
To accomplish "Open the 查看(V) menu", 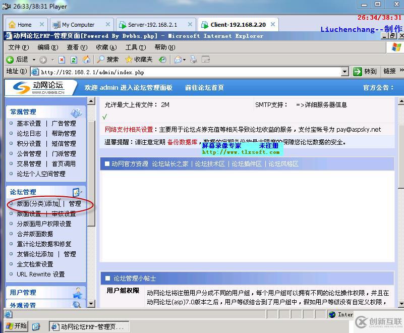I will click(x=77, y=47).
